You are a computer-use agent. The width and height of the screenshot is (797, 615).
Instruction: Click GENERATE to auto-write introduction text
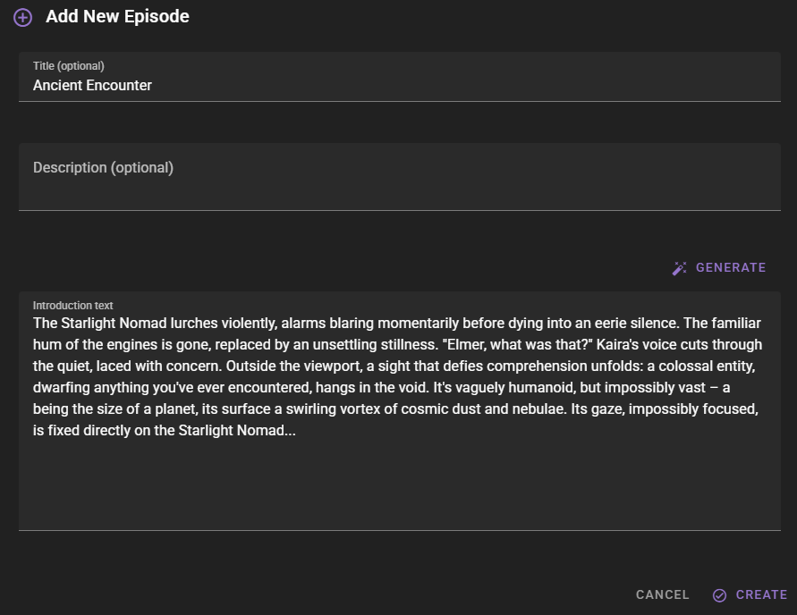point(731,267)
